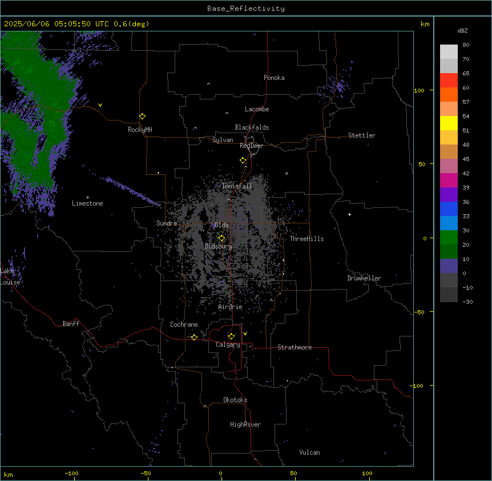
Task: Click the -100 tick on the bottom axis
Action: coord(71,473)
